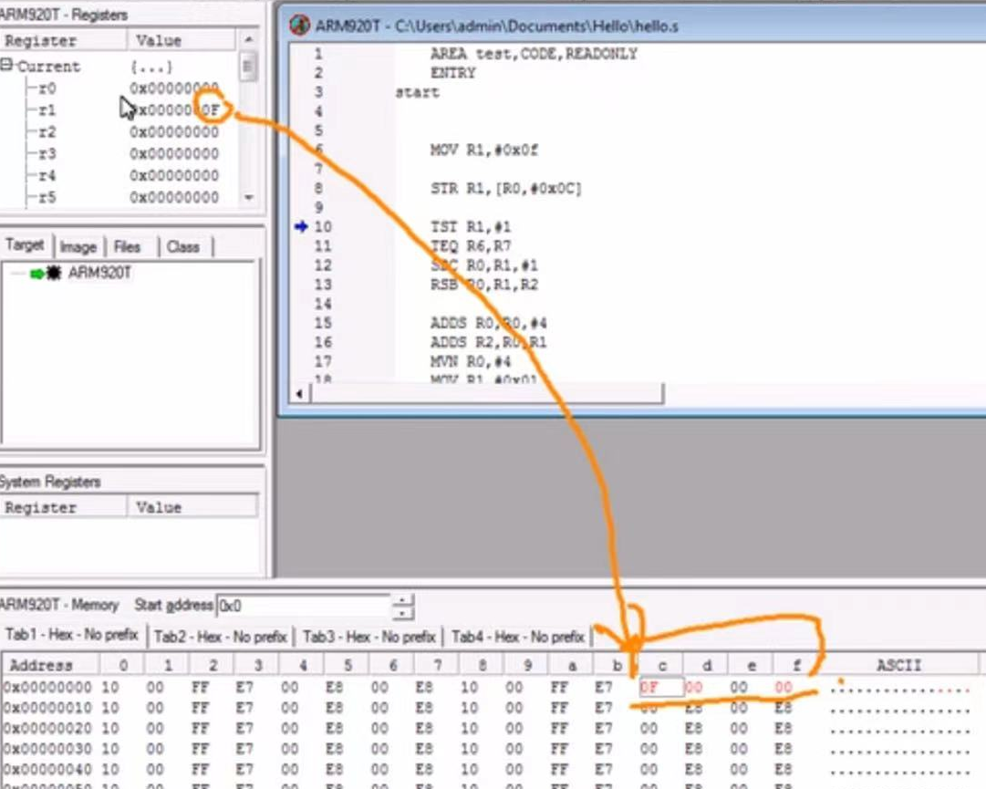Open memory Tab2 - Hex - No prefix
Viewport: 986px width, 789px height.
[x=220, y=637]
